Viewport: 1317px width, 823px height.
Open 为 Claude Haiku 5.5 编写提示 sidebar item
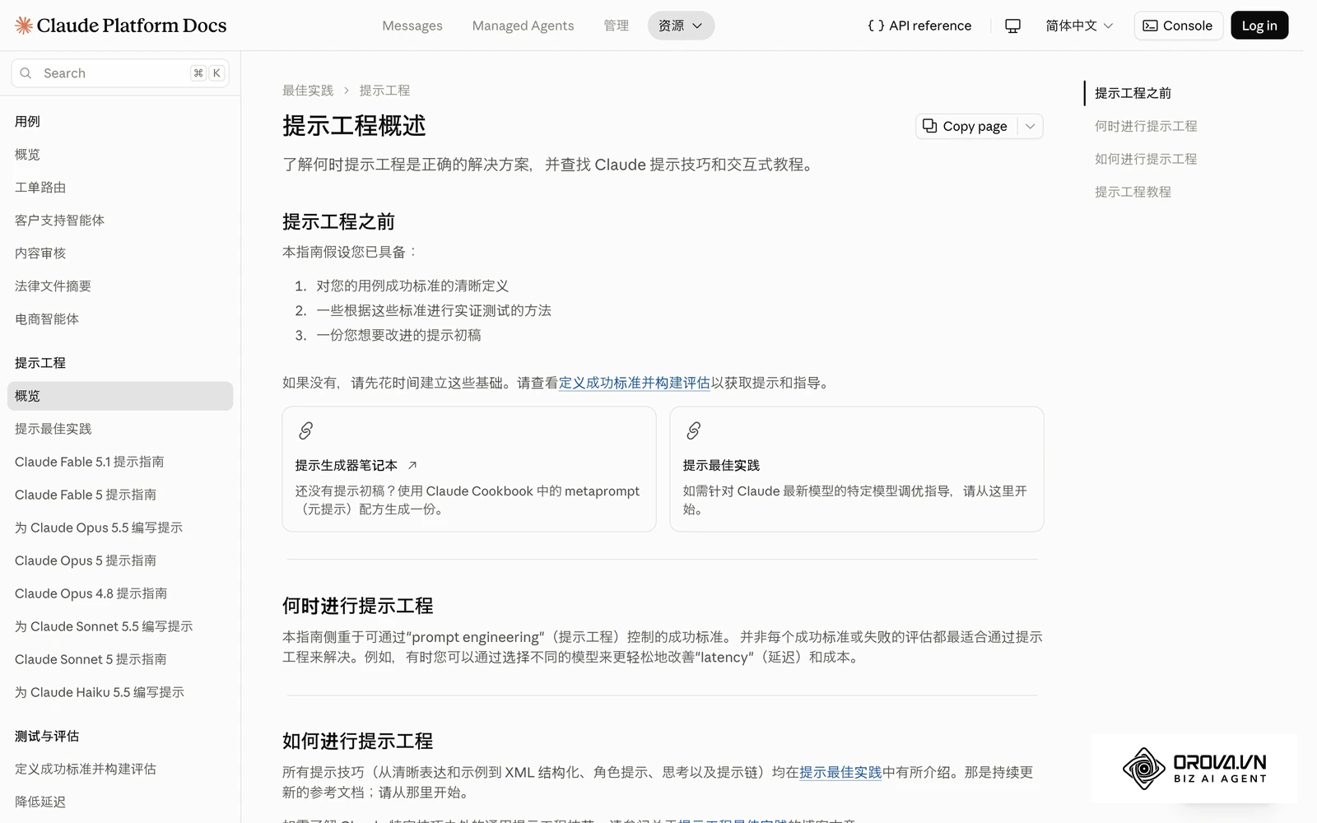pos(120,692)
